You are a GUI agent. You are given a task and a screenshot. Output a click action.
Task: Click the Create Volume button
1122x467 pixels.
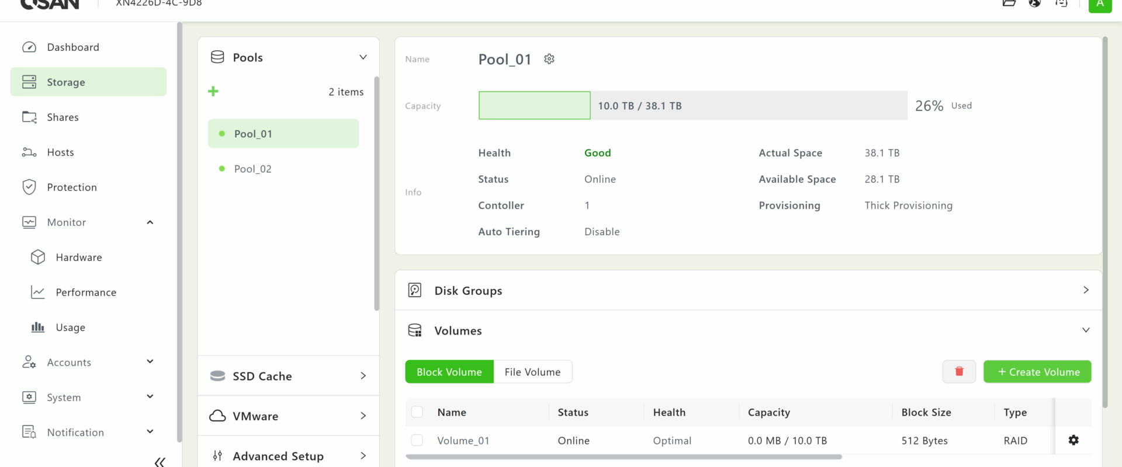click(1037, 372)
